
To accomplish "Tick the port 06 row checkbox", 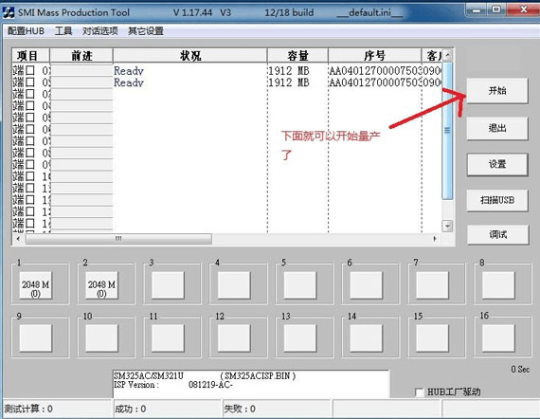I will (30, 129).
